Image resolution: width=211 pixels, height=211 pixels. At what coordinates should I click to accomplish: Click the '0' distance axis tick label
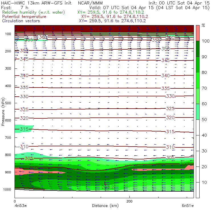(x=15, y=201)
